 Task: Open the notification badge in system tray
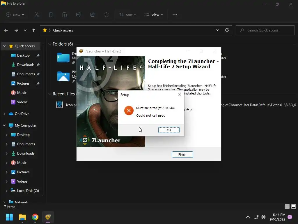pos(290,217)
